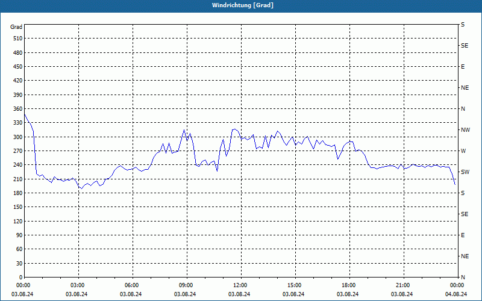Select the 360 y-axis value
Image resolution: width=482 pixels, height=301 pixels.
[x=18, y=109]
